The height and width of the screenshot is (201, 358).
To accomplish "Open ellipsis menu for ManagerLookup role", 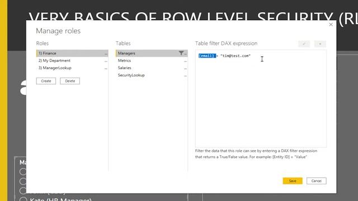I will [106, 68].
